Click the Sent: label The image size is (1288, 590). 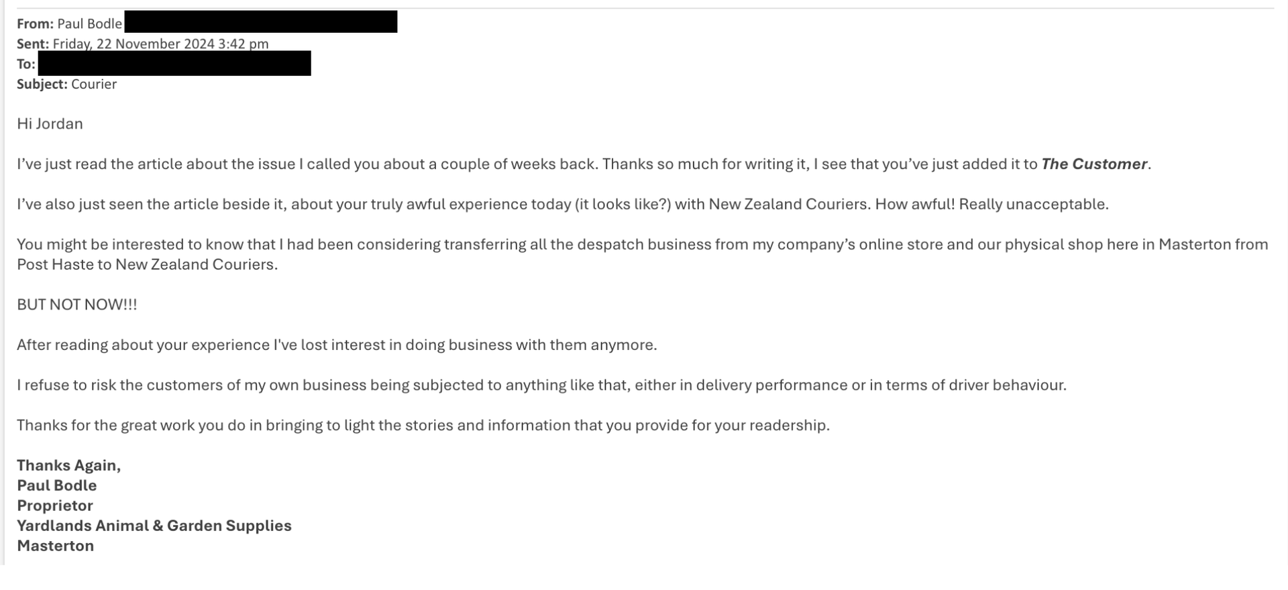[x=33, y=44]
